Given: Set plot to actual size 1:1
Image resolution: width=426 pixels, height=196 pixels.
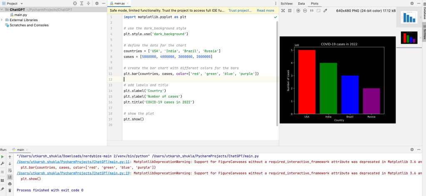Looking at the screenshot, I should tap(312, 10).
